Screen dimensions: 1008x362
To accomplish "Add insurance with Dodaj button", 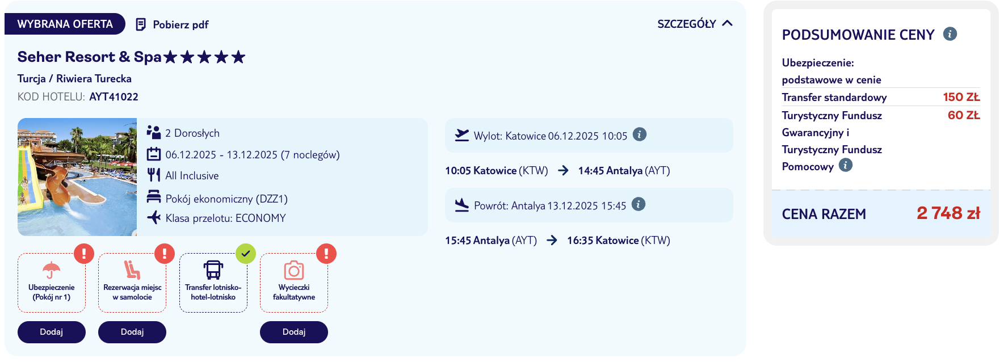I will coord(52,332).
